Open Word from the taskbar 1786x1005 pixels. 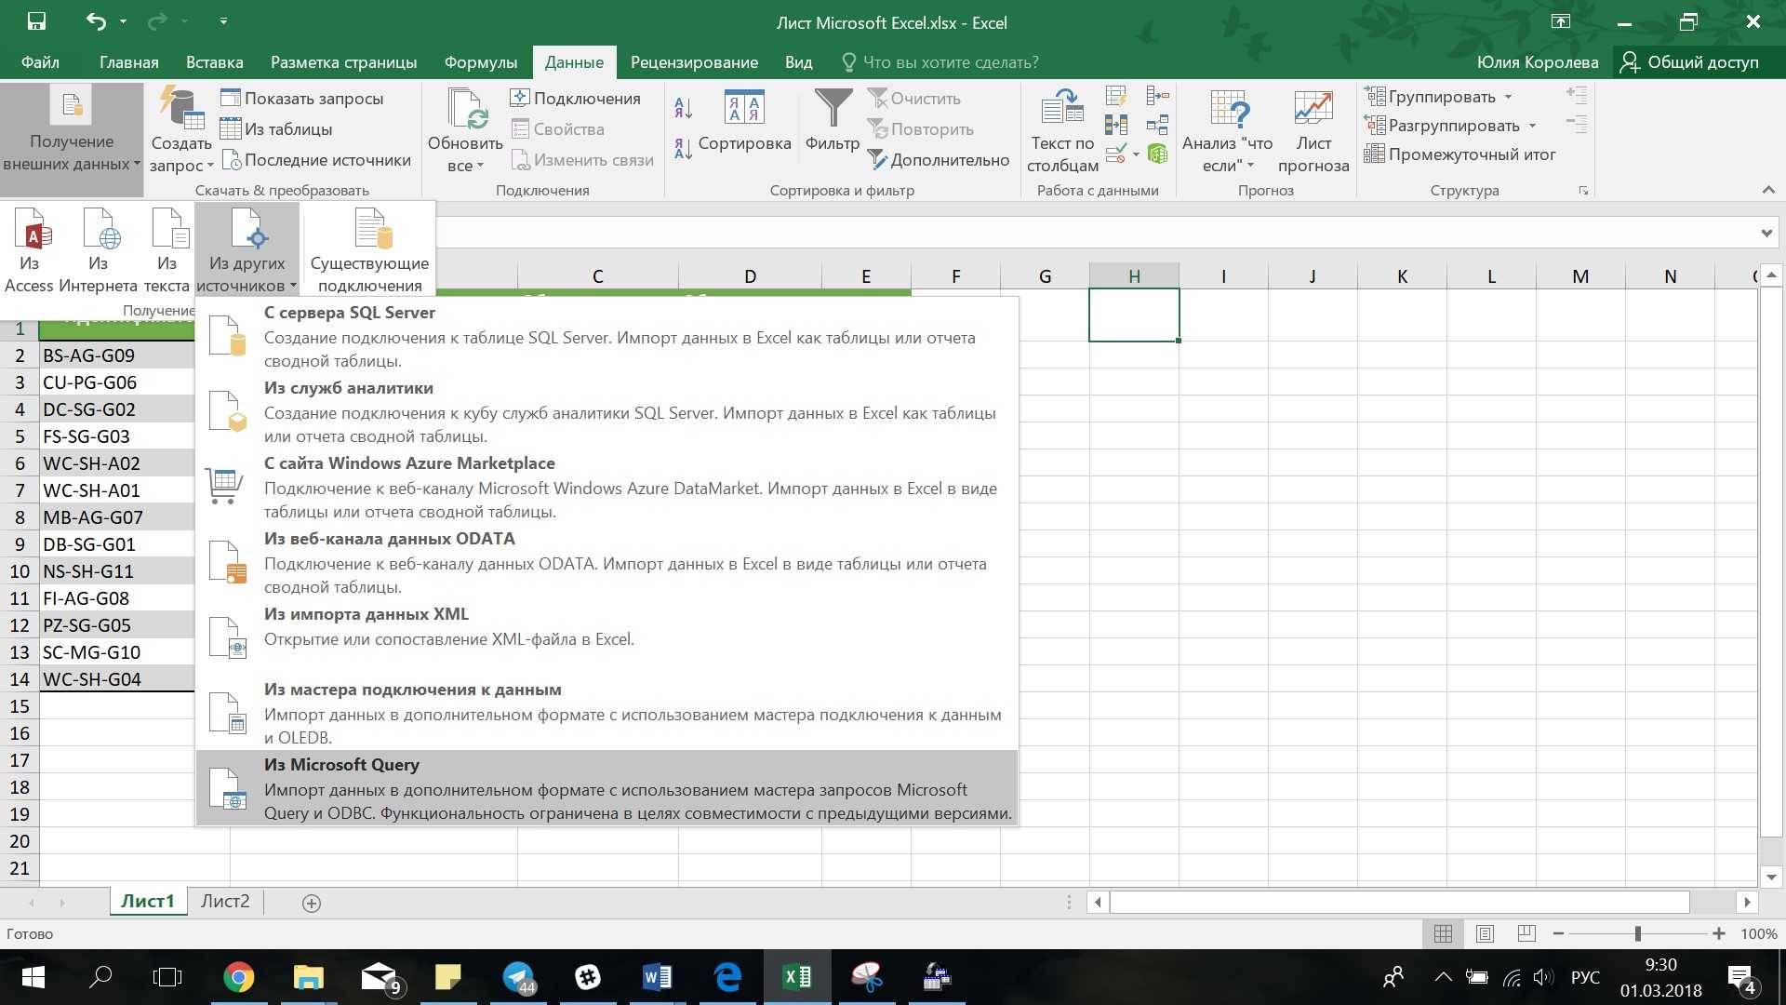(x=657, y=977)
